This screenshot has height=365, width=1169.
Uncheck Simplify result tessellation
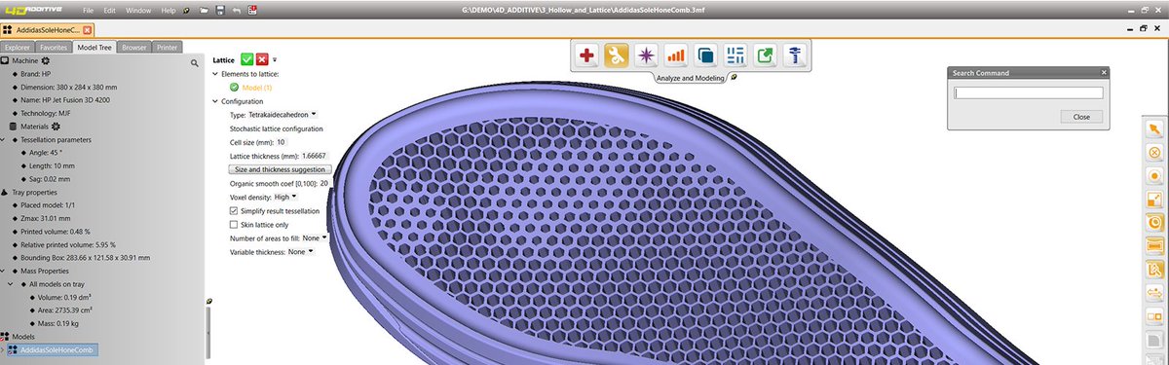tap(234, 210)
